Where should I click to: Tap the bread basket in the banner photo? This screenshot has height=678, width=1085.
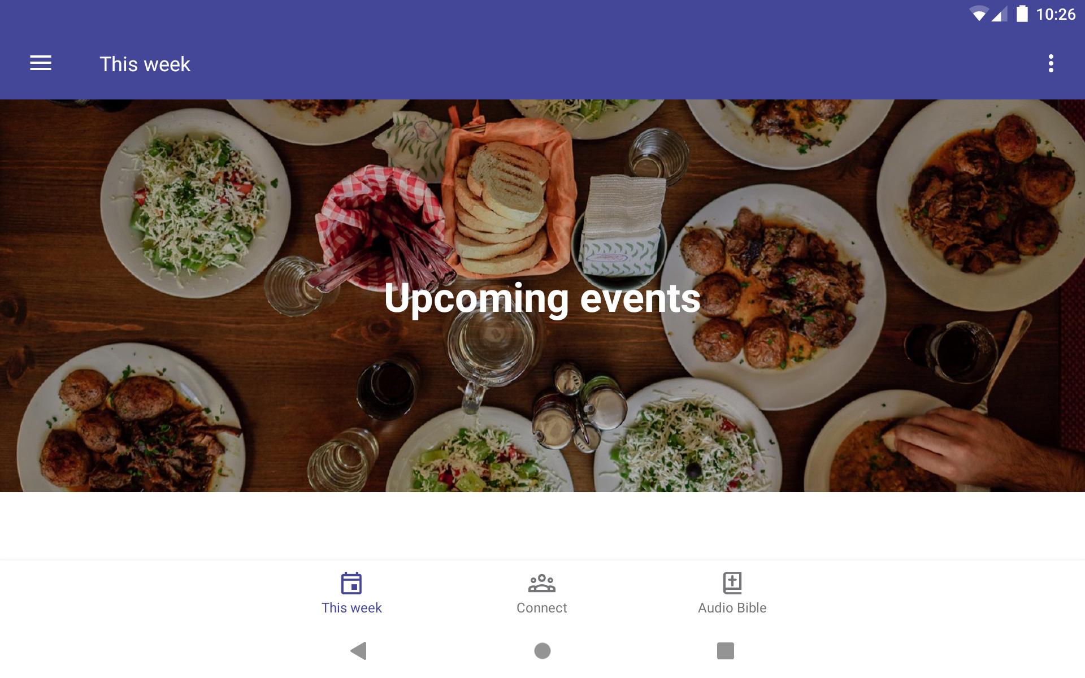click(505, 198)
